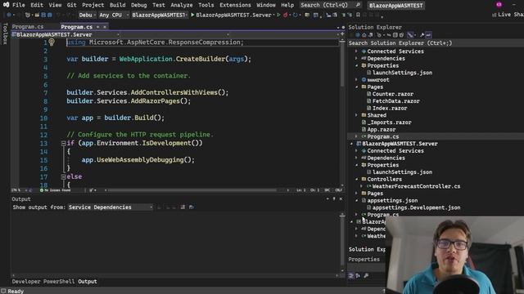Collapse the Controllers folder node
524x294 pixels.
point(357,179)
